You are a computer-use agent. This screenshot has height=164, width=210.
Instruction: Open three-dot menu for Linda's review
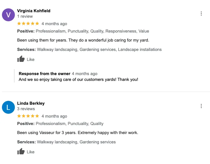click(x=201, y=106)
